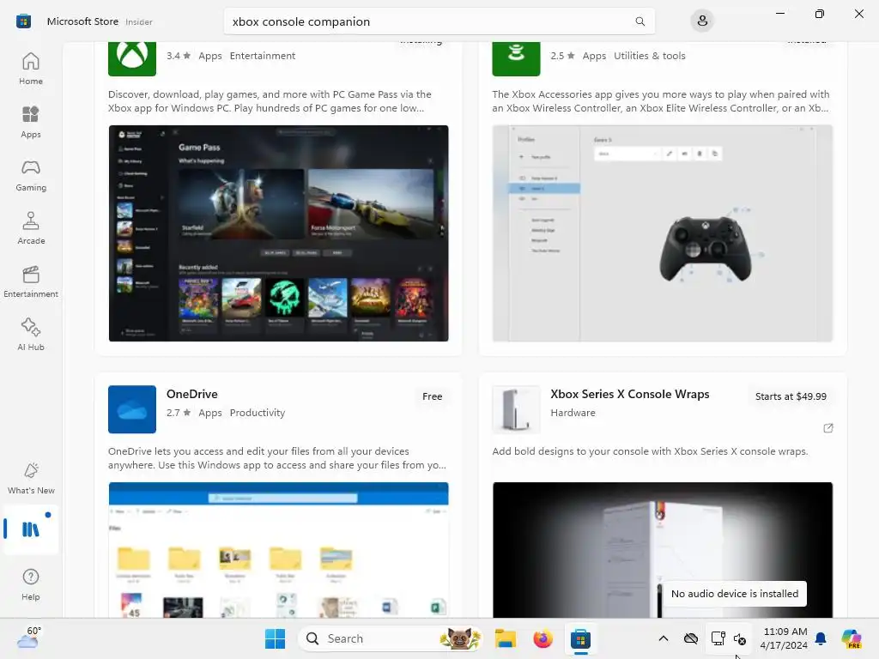Click the Xbox Accessories app description
879x659 pixels.
[660, 101]
